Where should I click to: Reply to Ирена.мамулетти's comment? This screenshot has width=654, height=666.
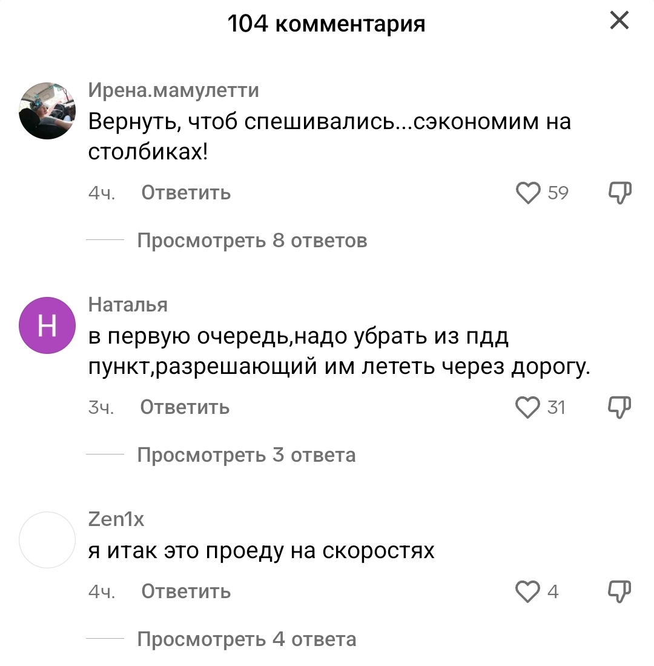coord(186,193)
